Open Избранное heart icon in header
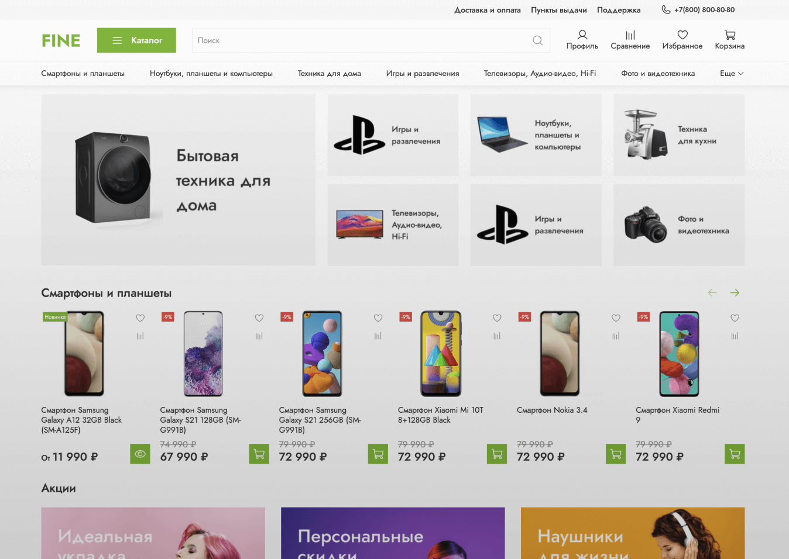The image size is (789, 559). (682, 35)
